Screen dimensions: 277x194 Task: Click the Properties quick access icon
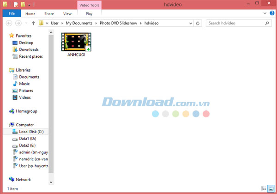click(15, 5)
